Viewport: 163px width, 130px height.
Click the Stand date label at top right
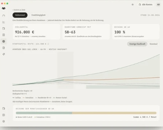(x=150, y=15)
